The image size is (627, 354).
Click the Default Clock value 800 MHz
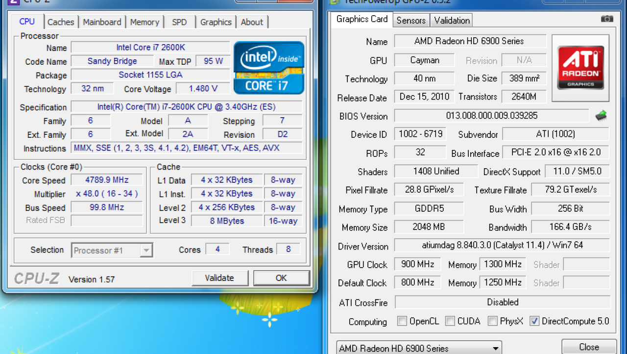click(417, 282)
